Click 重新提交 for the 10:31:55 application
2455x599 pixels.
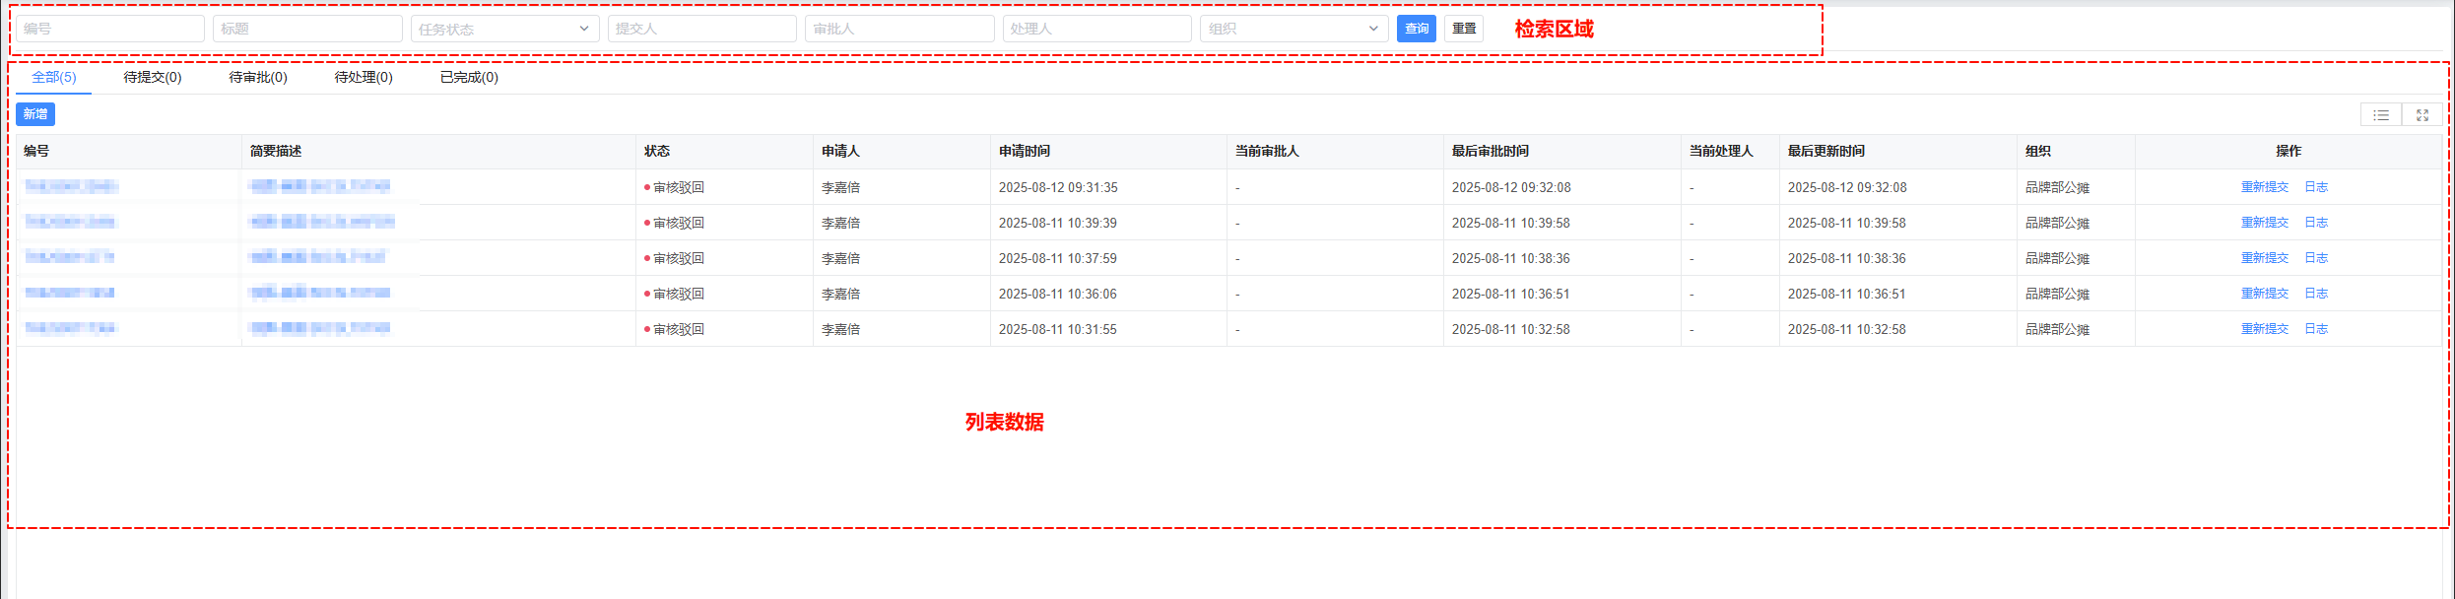2264,329
